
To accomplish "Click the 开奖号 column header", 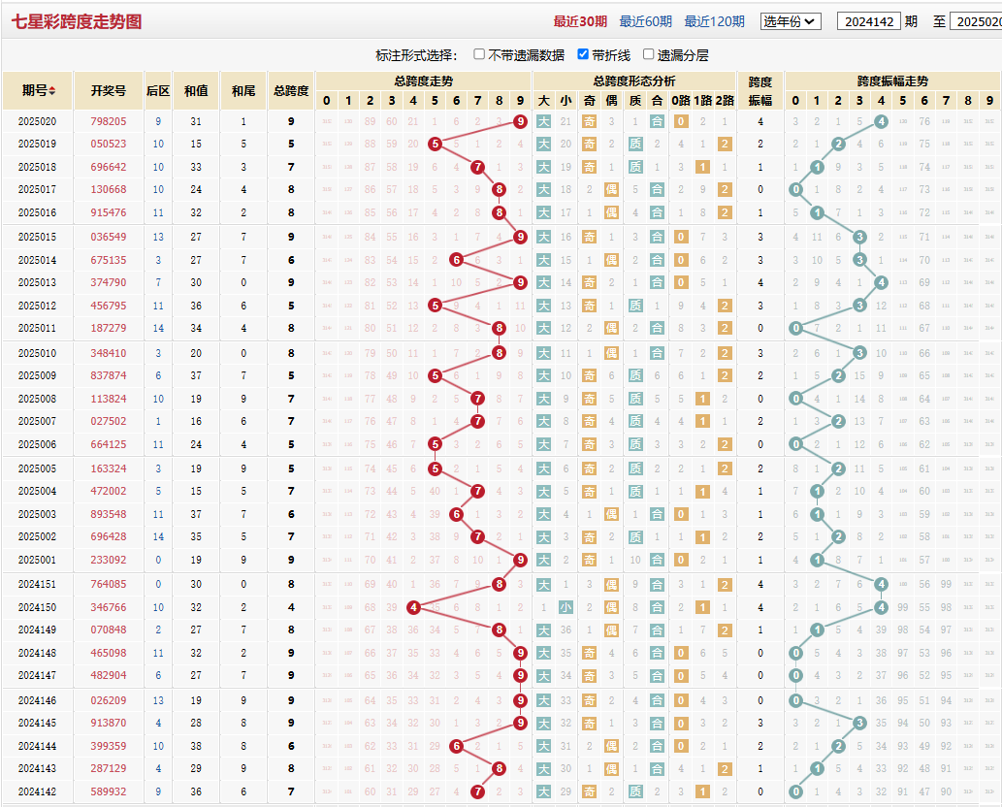I will click(108, 91).
